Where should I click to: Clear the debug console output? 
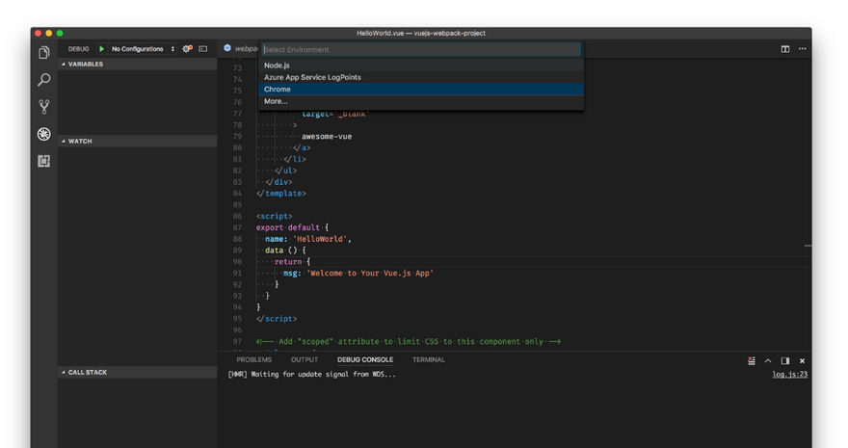752,360
